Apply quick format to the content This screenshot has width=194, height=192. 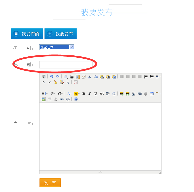[61, 82]
